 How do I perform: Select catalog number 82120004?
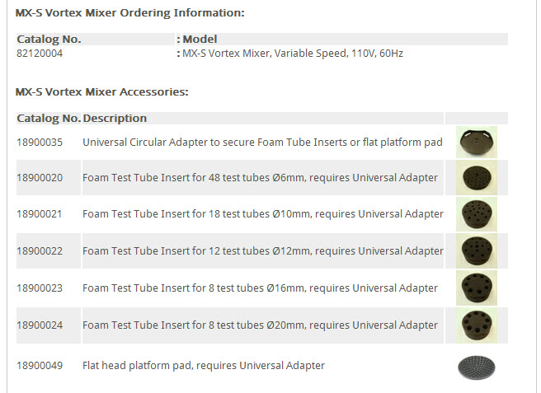click(x=40, y=54)
